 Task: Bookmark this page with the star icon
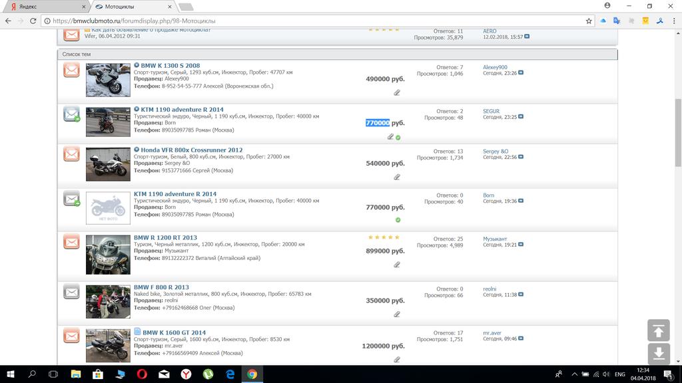(x=589, y=21)
